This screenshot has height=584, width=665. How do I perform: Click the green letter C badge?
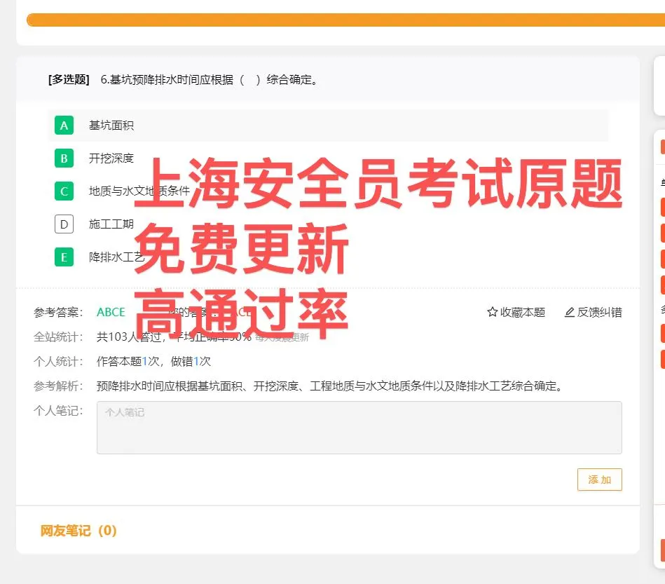[64, 191]
